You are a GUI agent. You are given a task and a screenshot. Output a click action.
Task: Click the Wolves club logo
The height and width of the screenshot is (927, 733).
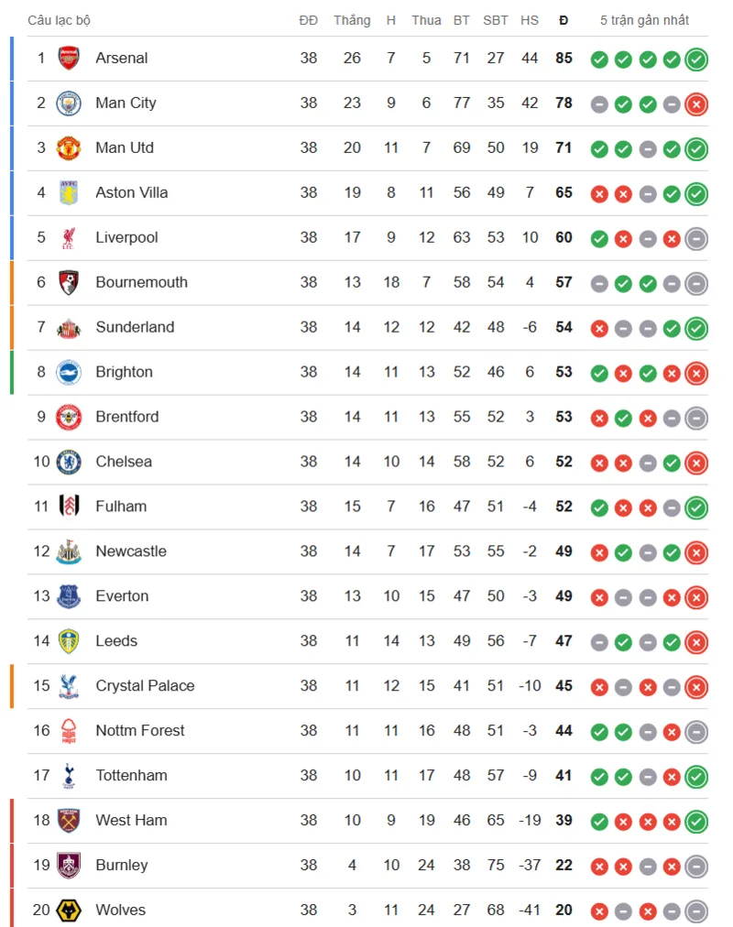[69, 910]
